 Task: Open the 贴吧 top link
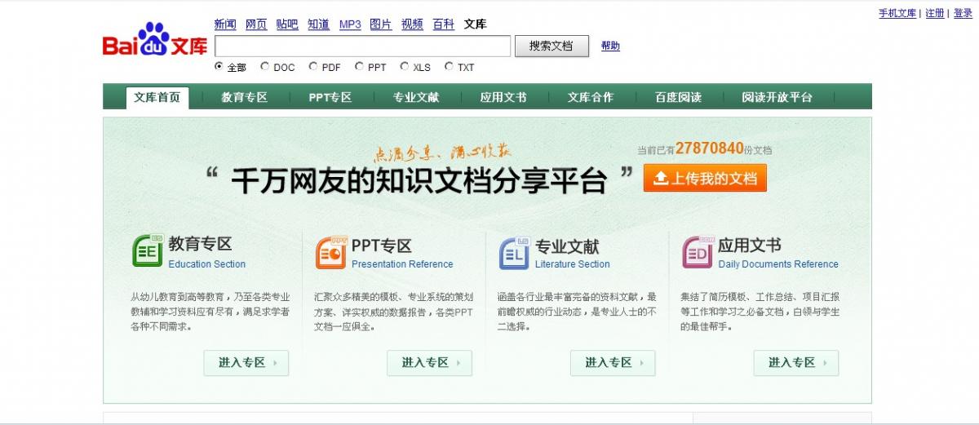point(287,24)
